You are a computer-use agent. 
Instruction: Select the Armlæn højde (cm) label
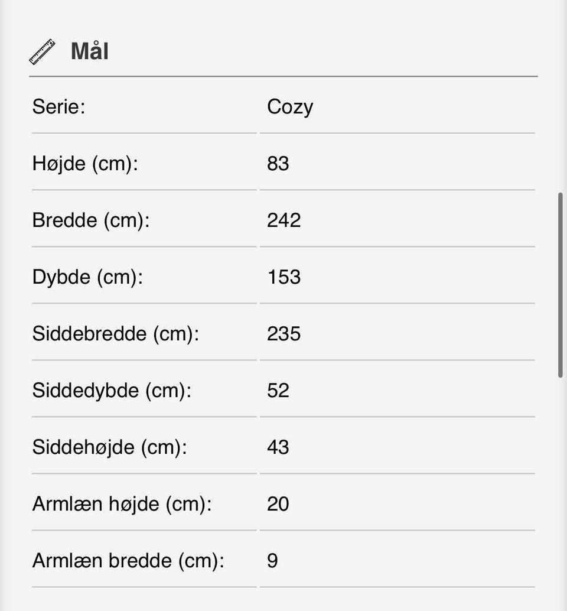click(122, 504)
